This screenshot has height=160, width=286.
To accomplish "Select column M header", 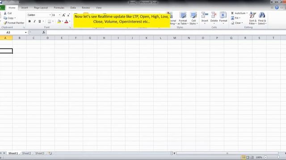I will 175,38.
